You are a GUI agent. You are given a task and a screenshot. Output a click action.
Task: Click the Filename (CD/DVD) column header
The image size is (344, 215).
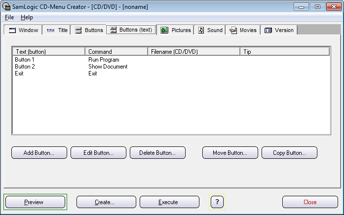click(194, 52)
